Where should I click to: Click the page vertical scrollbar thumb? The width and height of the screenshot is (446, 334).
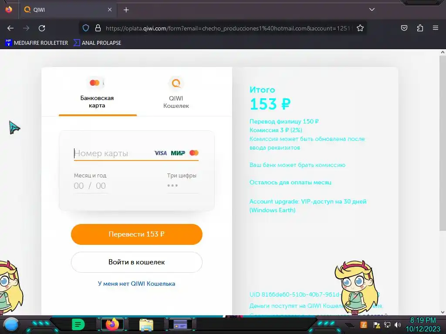[443, 144]
